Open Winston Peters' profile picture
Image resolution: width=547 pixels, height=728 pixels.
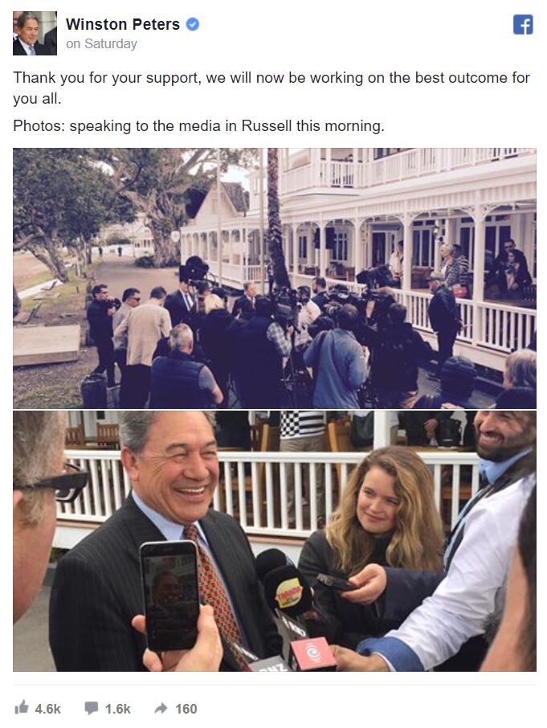(x=35, y=34)
